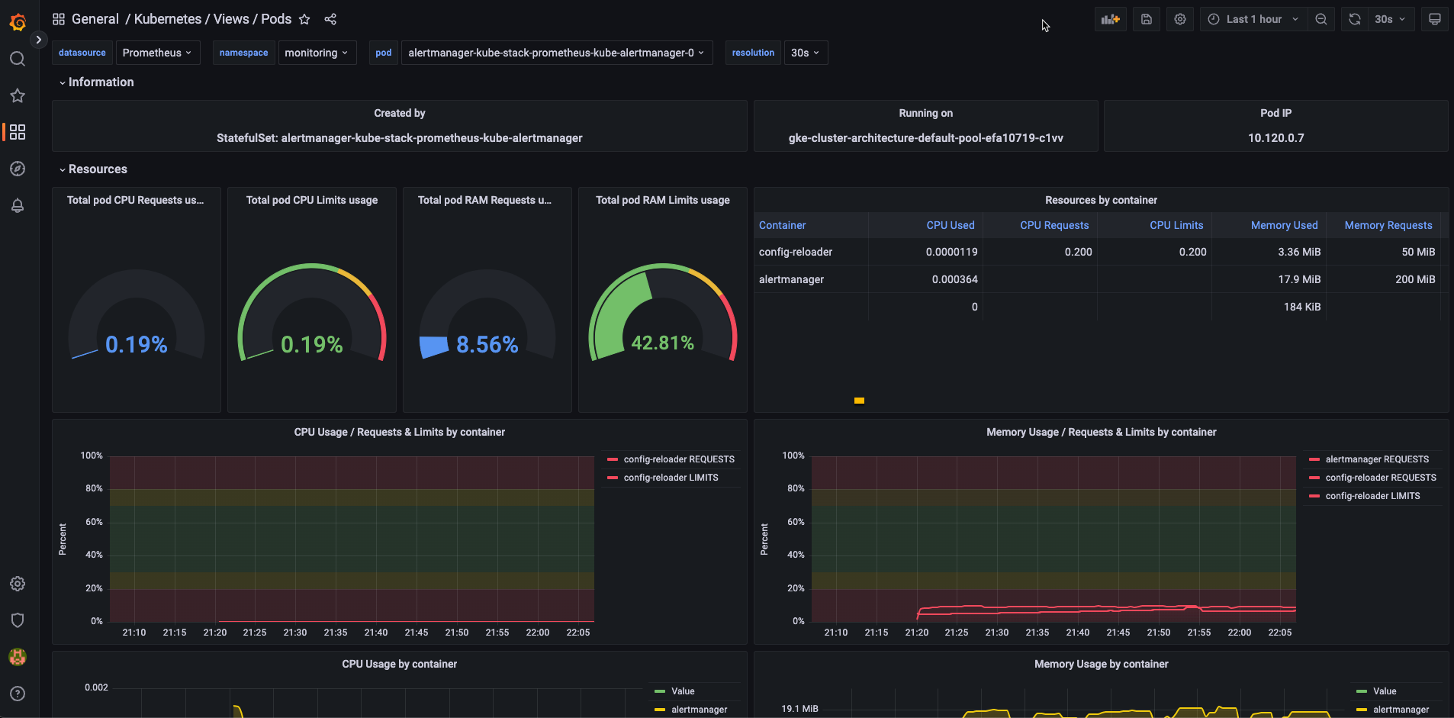Open the Alerting bell icon
This screenshot has width=1454, height=718.
(18, 205)
